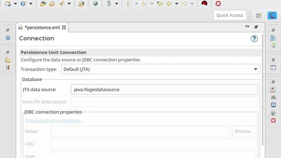Open the Forward history dropdown arrow
This screenshot has height=158, width=281.
192,4
